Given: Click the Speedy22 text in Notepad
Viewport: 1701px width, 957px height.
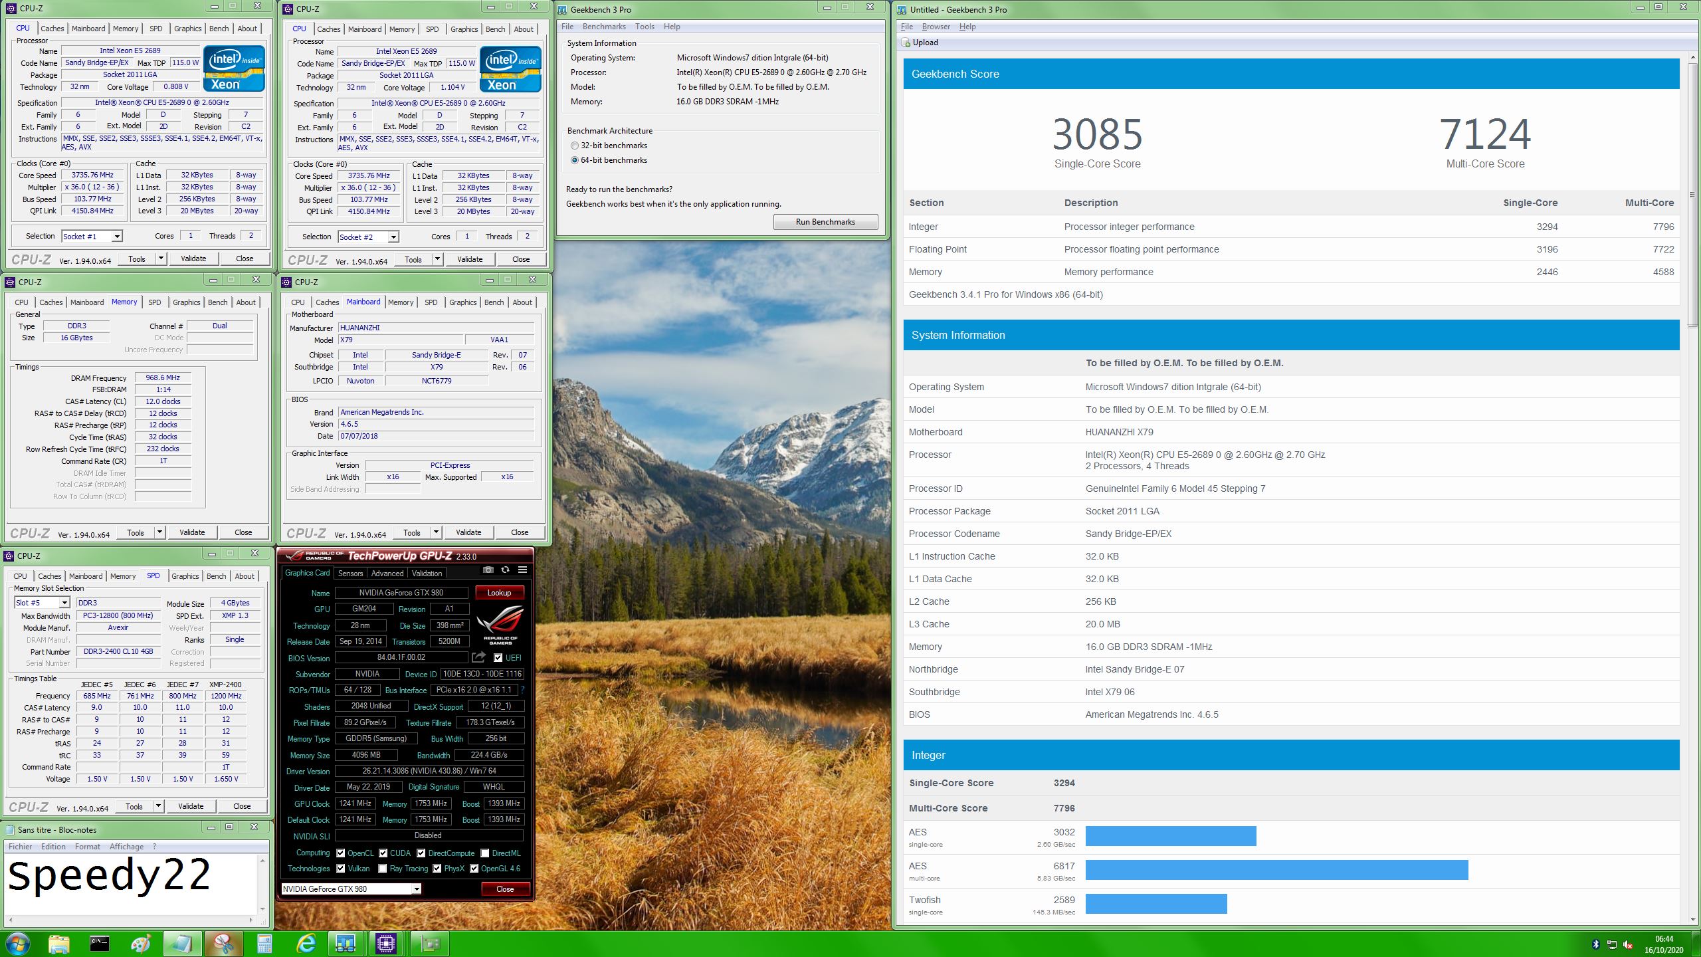Looking at the screenshot, I should click(109, 876).
